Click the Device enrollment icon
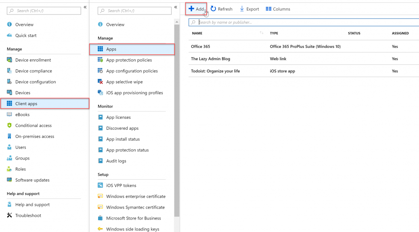 (x=9, y=60)
